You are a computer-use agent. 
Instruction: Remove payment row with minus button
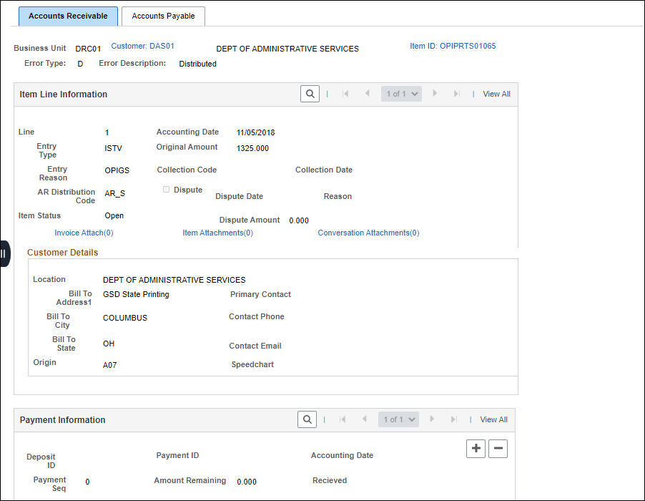coord(498,449)
